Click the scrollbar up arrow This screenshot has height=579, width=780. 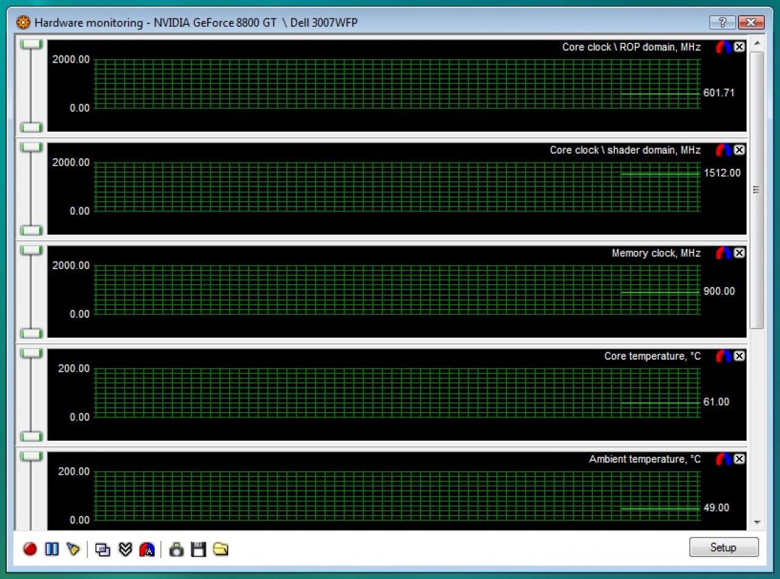pos(757,43)
